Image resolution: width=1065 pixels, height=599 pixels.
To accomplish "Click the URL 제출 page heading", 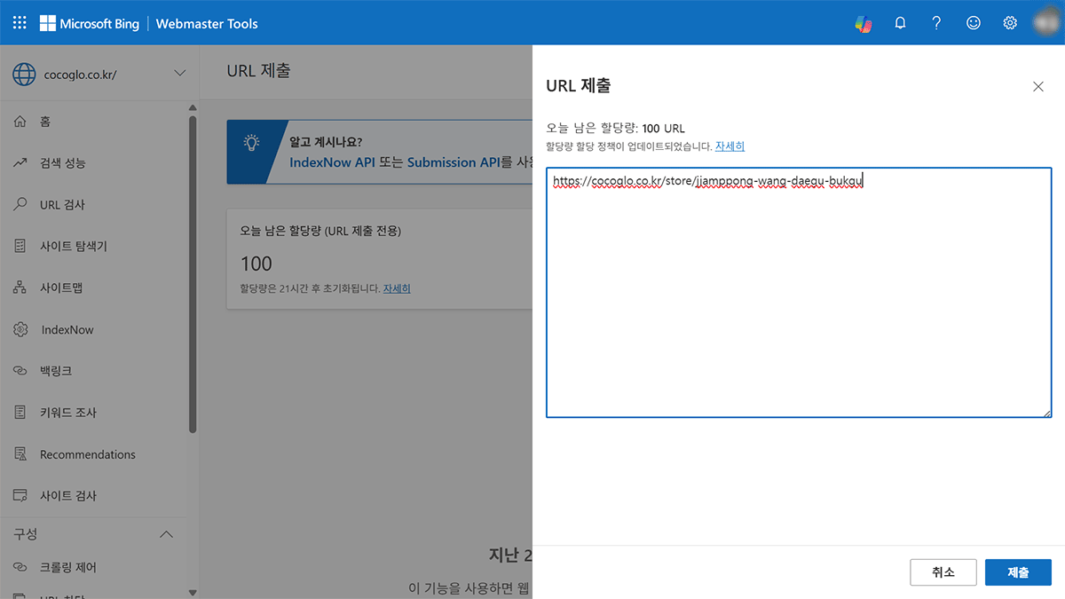I will (x=258, y=71).
